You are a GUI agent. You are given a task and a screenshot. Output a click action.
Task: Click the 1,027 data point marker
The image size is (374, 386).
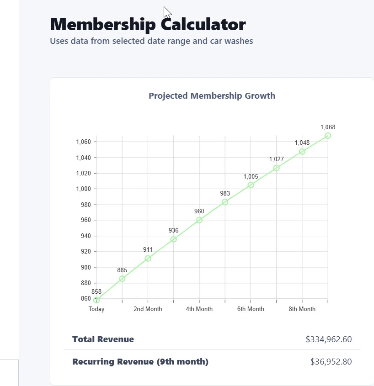tap(277, 168)
